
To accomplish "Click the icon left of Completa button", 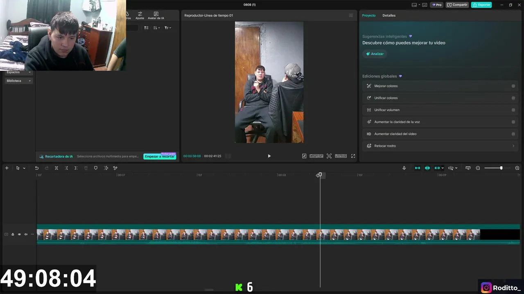I will coord(304,156).
